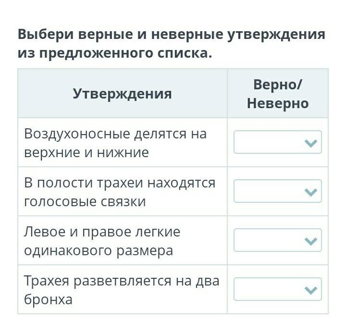The height and width of the screenshot is (335, 346).
Task: Click statement text 'Трахея разветвляется на два'
Action: coord(122,281)
